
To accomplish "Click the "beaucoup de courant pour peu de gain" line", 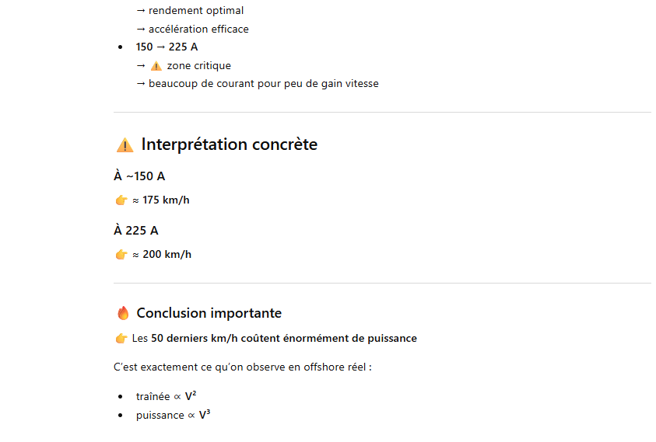I will click(x=263, y=83).
